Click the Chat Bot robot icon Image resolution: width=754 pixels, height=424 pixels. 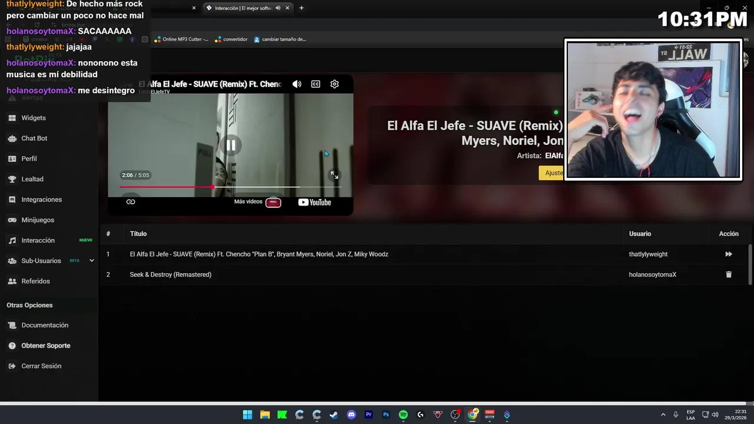12,138
